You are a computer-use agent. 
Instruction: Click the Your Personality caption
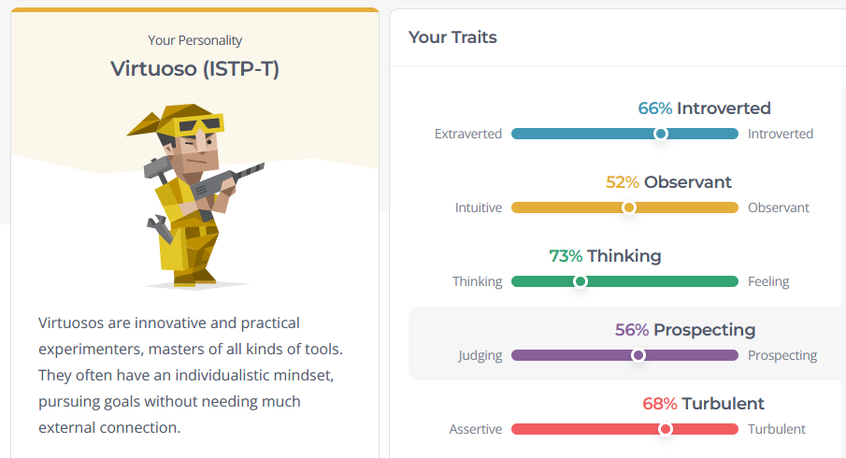[194, 40]
